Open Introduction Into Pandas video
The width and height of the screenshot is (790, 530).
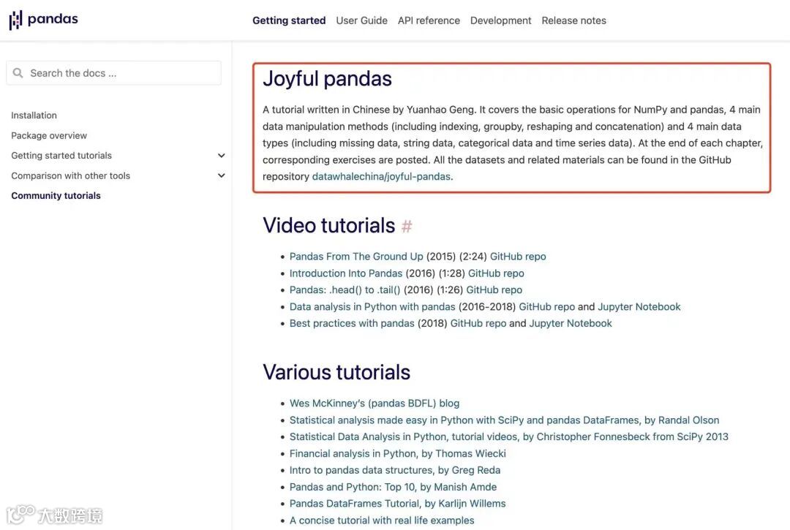345,273
